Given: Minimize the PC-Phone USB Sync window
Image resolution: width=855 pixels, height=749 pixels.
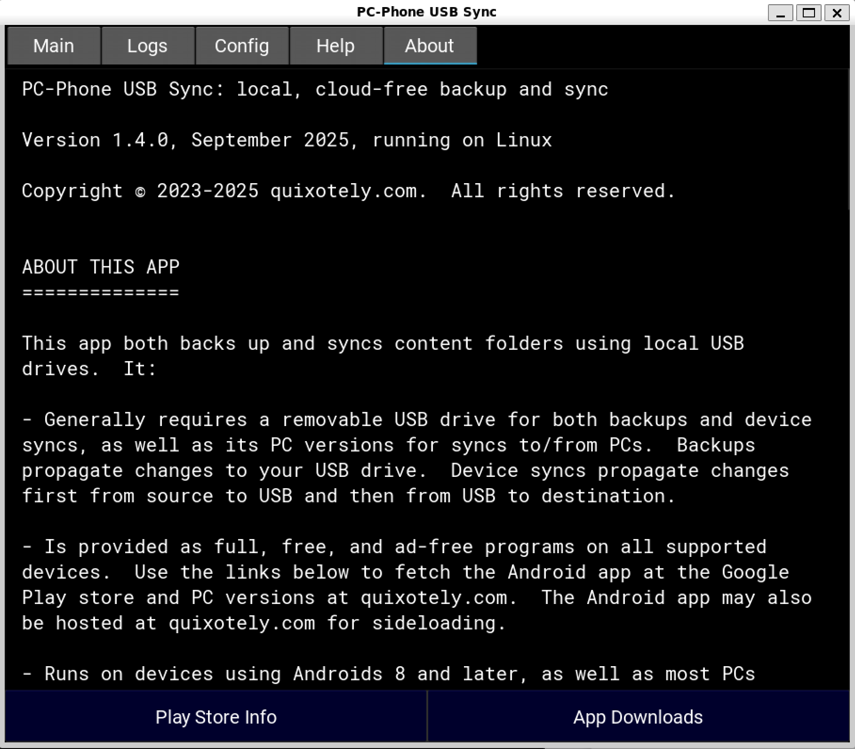Looking at the screenshot, I should point(781,13).
